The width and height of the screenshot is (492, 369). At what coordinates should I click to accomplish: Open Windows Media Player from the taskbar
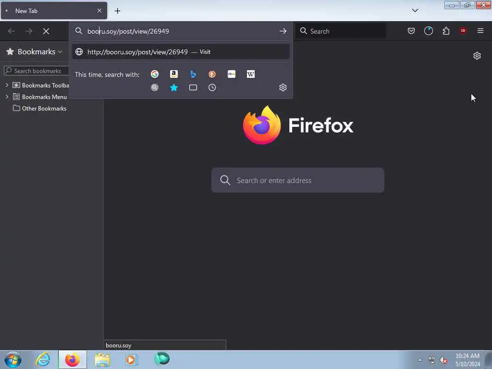[131, 359]
